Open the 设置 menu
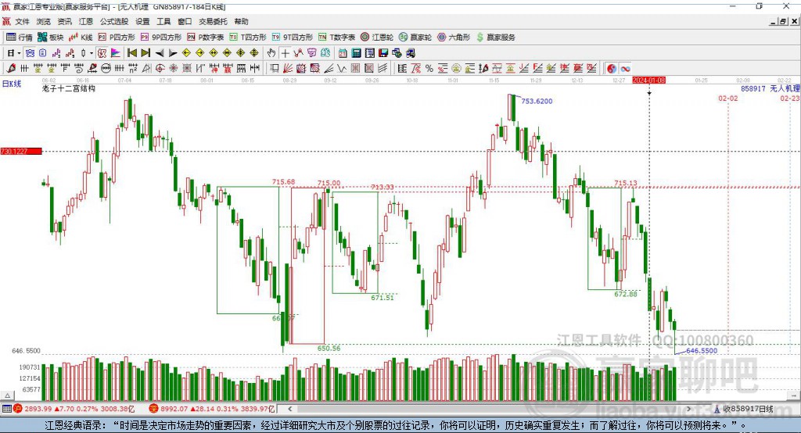The image size is (801, 433). (x=142, y=21)
